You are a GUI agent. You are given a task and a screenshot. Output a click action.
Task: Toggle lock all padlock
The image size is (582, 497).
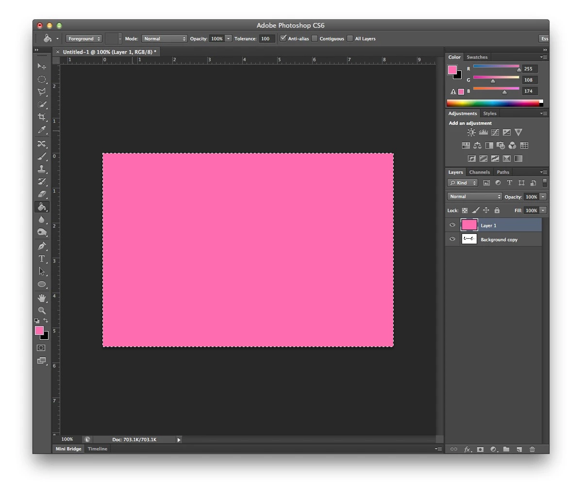[497, 211]
